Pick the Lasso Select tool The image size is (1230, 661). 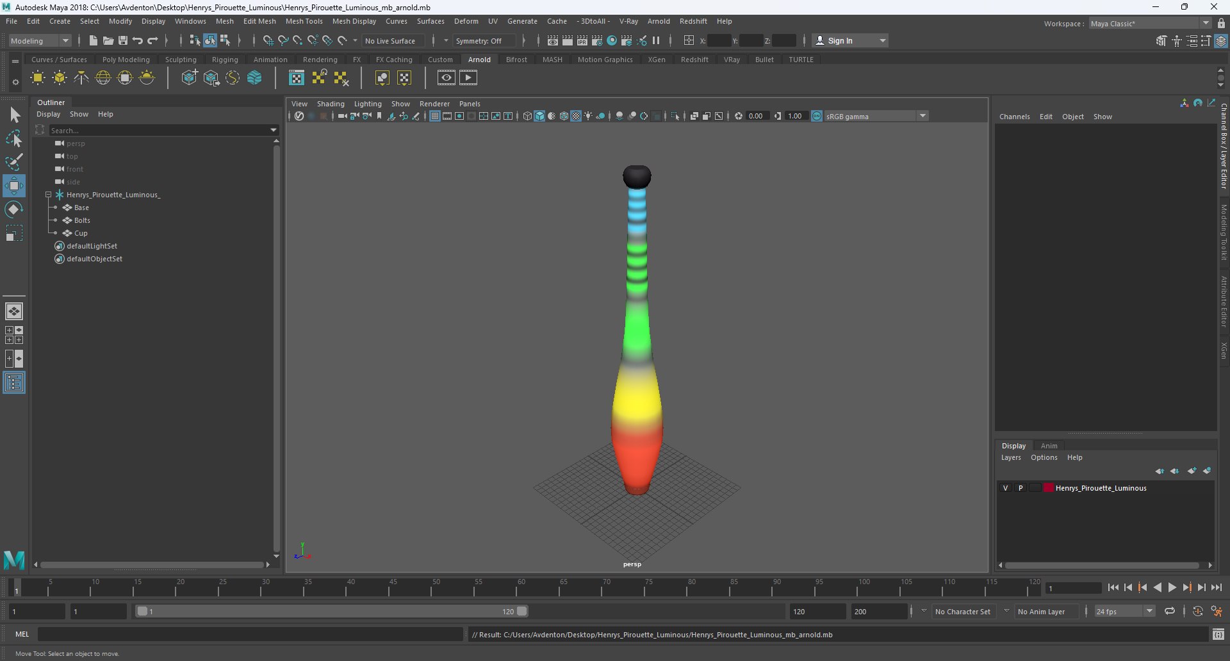[14, 138]
